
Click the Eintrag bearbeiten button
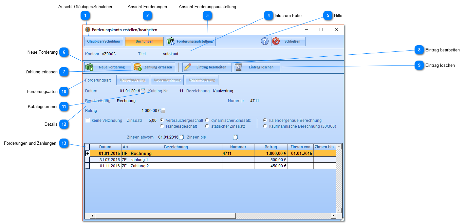pos(207,67)
